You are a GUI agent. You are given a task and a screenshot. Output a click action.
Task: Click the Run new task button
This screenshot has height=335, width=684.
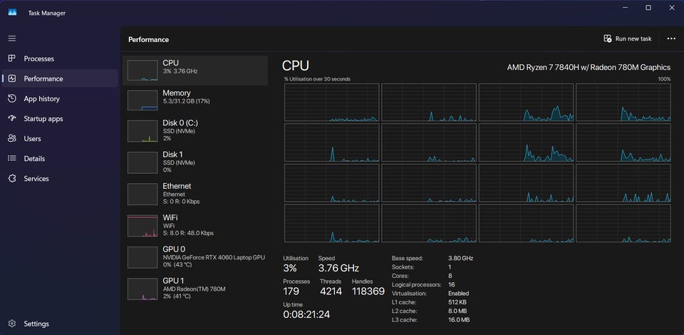(628, 38)
